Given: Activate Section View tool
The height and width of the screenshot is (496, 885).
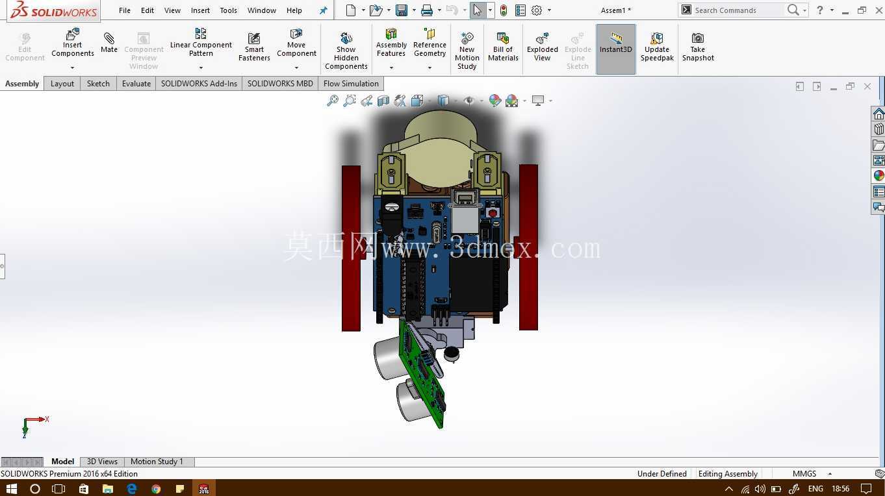Looking at the screenshot, I should (x=383, y=101).
